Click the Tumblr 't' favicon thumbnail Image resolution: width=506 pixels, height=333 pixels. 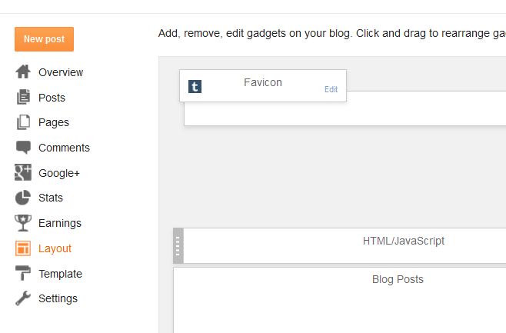[x=195, y=87]
